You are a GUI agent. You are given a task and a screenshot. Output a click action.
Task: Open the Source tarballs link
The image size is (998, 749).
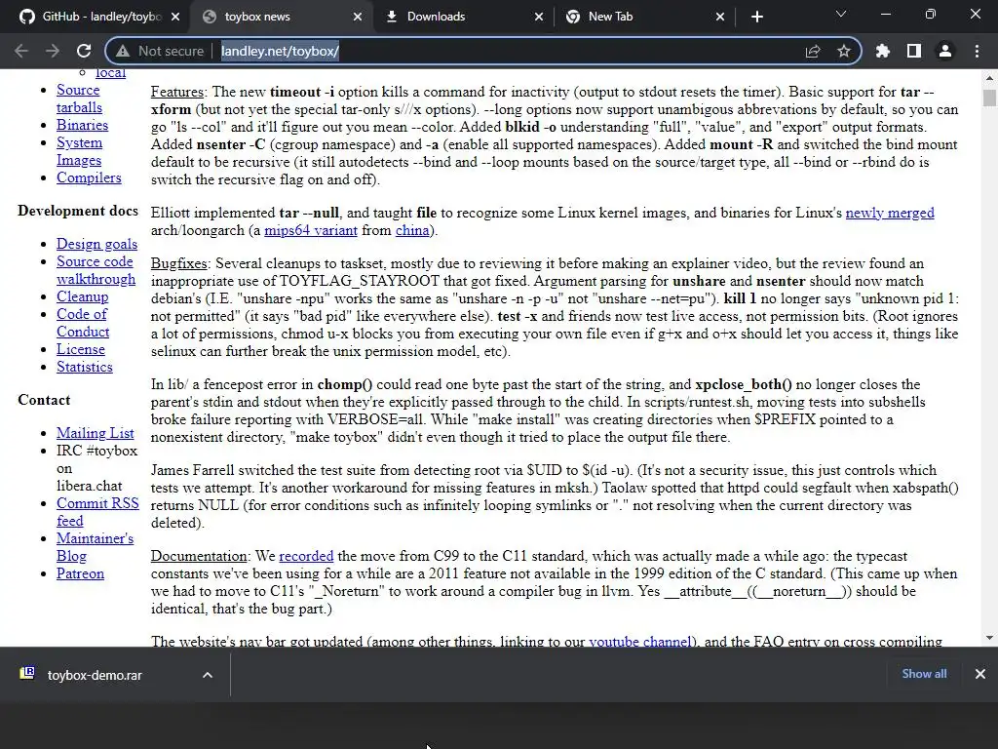79,99
